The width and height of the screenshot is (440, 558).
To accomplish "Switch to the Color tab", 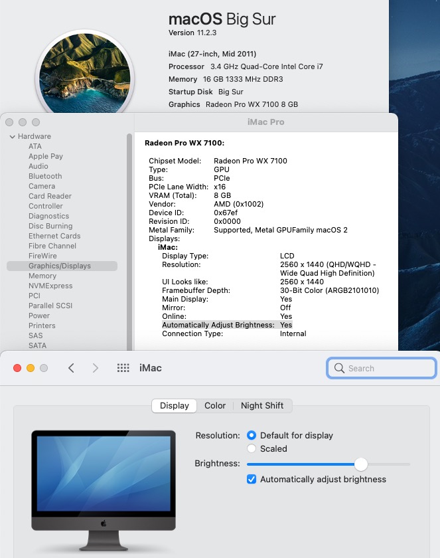I will (x=215, y=406).
